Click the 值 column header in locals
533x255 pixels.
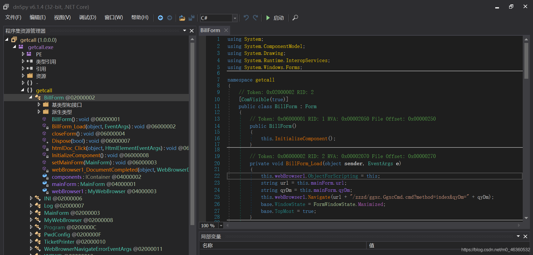coord(372,246)
